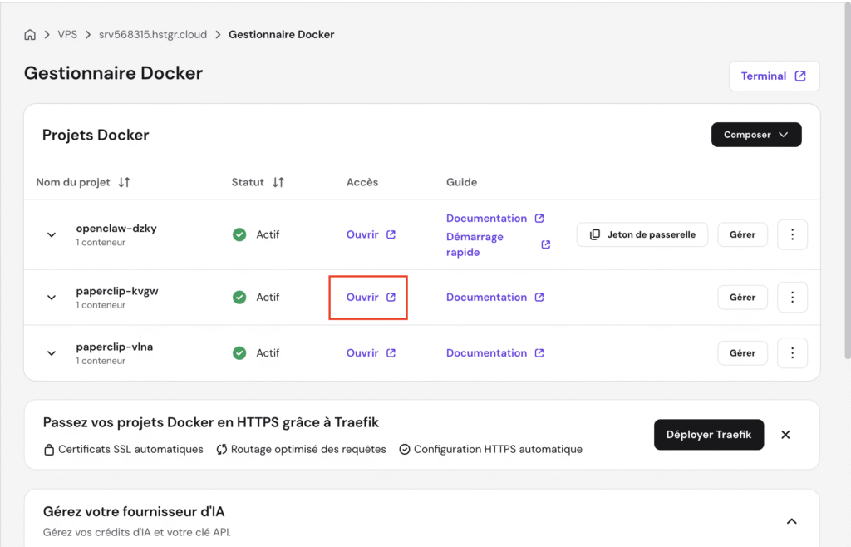Viewport: 851px width, 547px height.
Task: Sort by Statut column arrows
Action: point(278,182)
